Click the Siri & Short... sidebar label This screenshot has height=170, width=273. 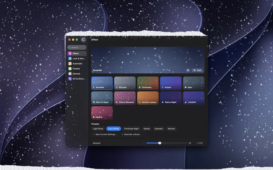coord(79,79)
